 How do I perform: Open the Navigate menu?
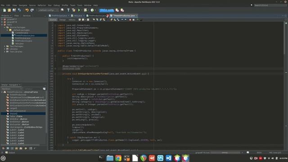[23, 5]
